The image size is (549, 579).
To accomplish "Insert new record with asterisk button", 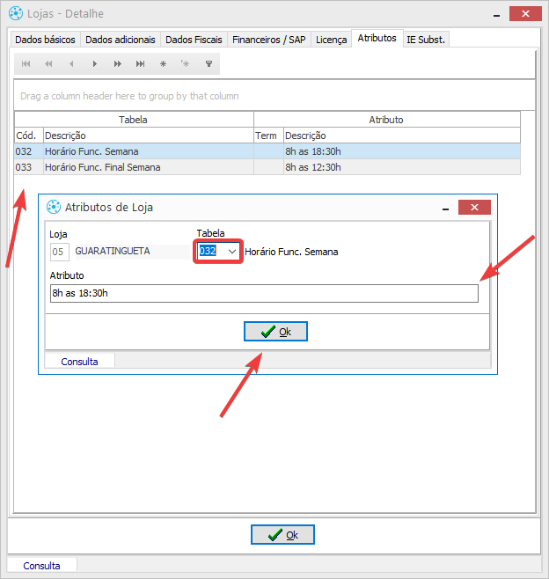I will [x=163, y=64].
